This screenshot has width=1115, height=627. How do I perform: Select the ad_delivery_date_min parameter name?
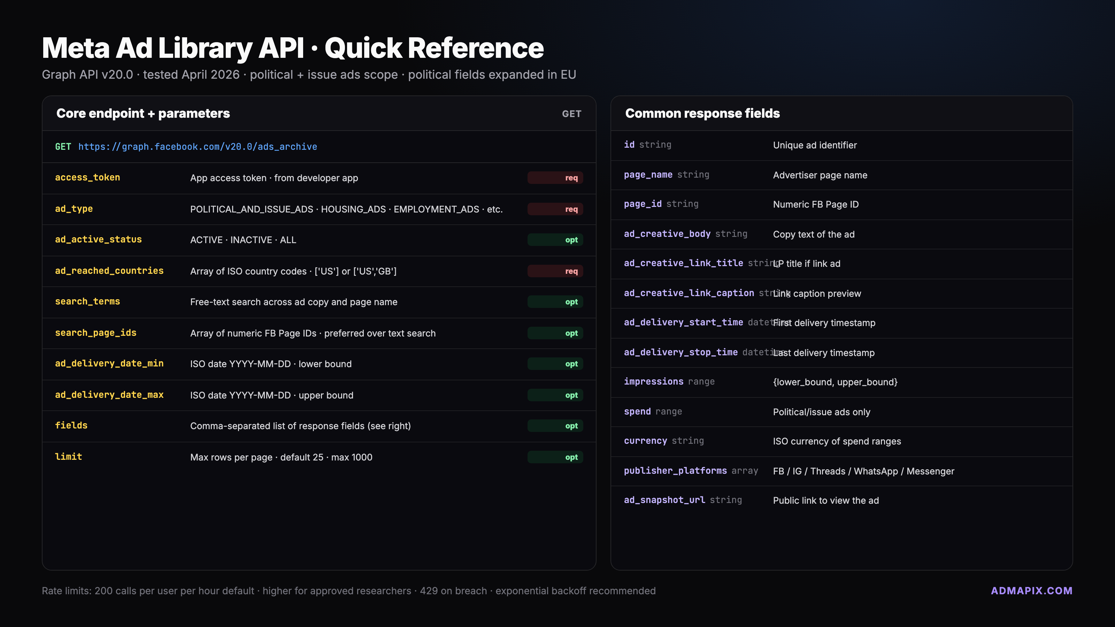(109, 363)
